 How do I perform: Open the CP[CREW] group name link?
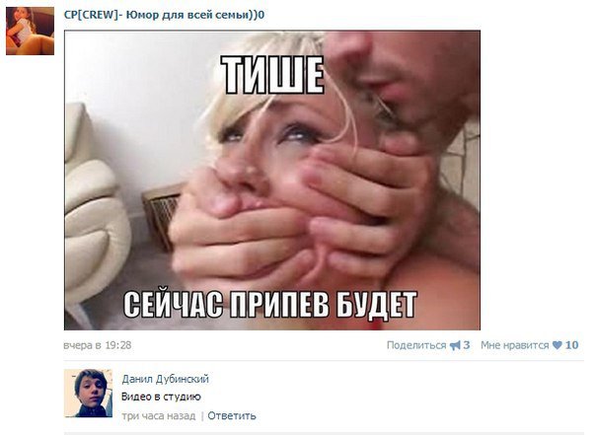[164, 15]
